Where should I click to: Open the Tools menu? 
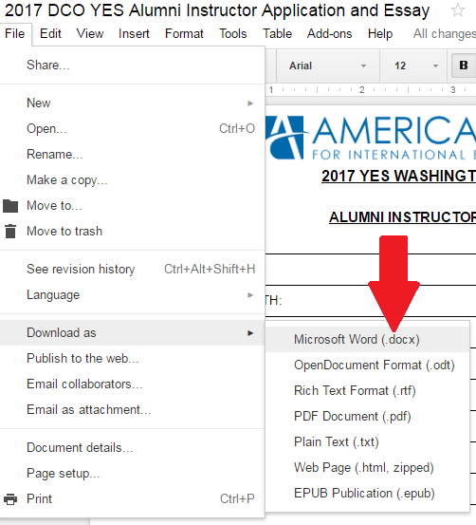pyautogui.click(x=233, y=34)
